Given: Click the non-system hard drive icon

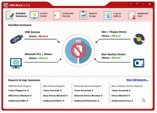Looking at the screenshot, I should pyautogui.click(x=139, y=63).
